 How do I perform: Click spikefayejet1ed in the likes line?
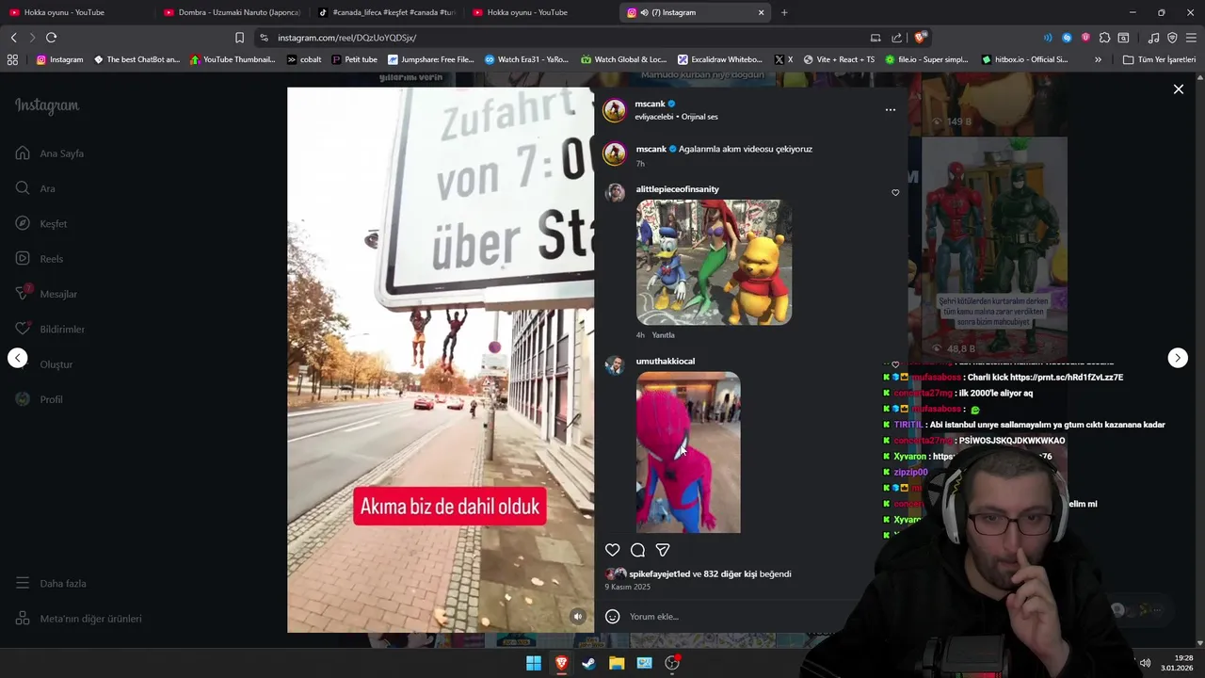[660, 573]
